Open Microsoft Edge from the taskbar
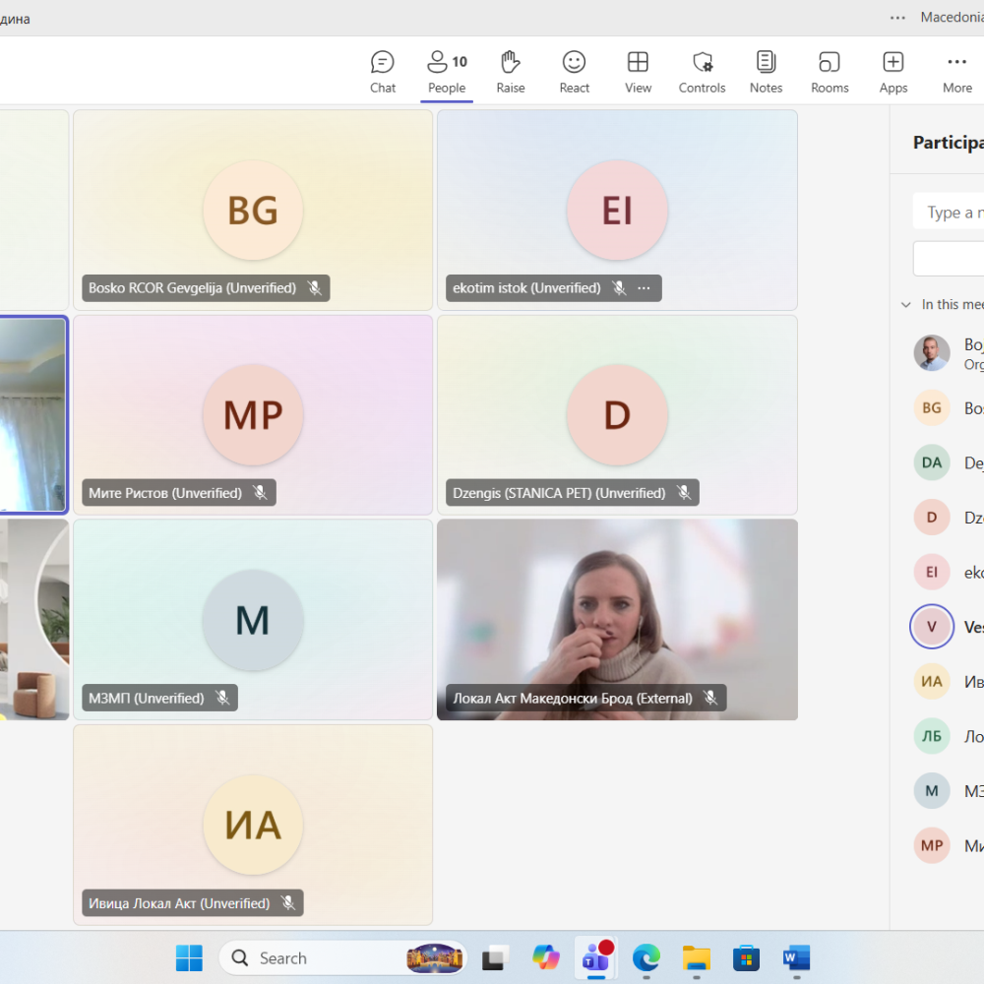Viewport: 984px width, 984px height. click(x=646, y=957)
